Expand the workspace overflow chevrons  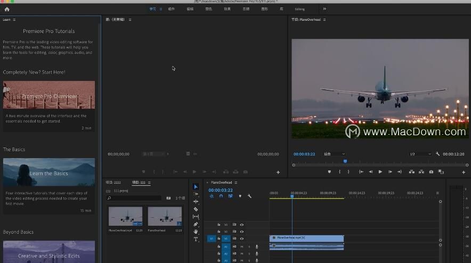(324, 9)
